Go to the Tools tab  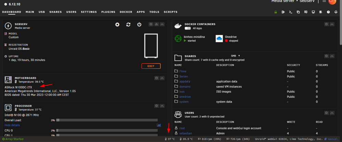154,12
